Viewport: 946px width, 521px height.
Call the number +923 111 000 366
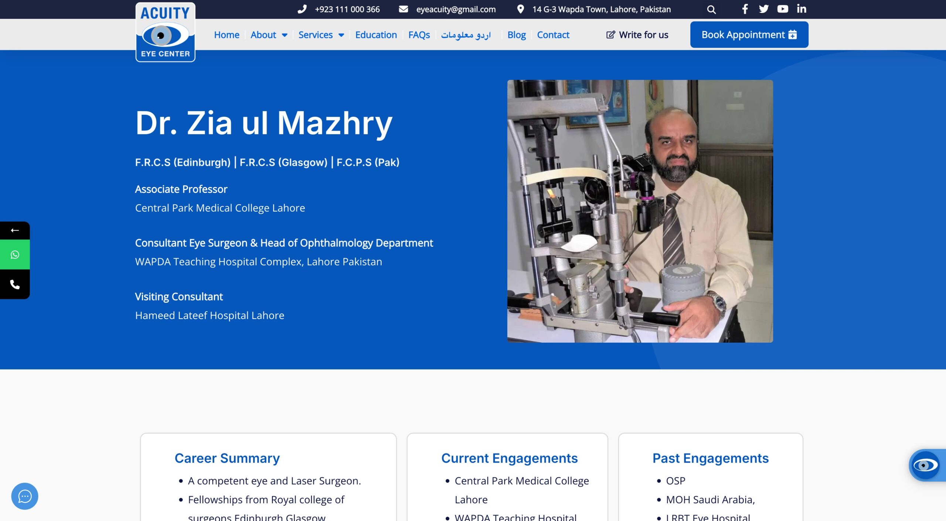[x=347, y=9]
